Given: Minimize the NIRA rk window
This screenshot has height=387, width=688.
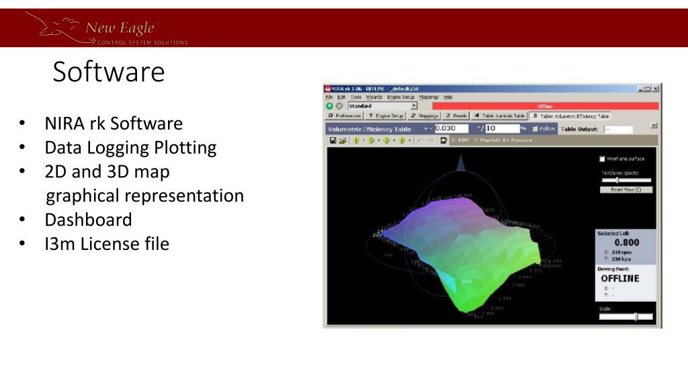Looking at the screenshot, I should click(x=640, y=89).
